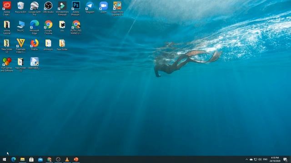Select the 0009-64bit file on desktop
The height and width of the screenshot is (163, 291).
click(35, 63)
